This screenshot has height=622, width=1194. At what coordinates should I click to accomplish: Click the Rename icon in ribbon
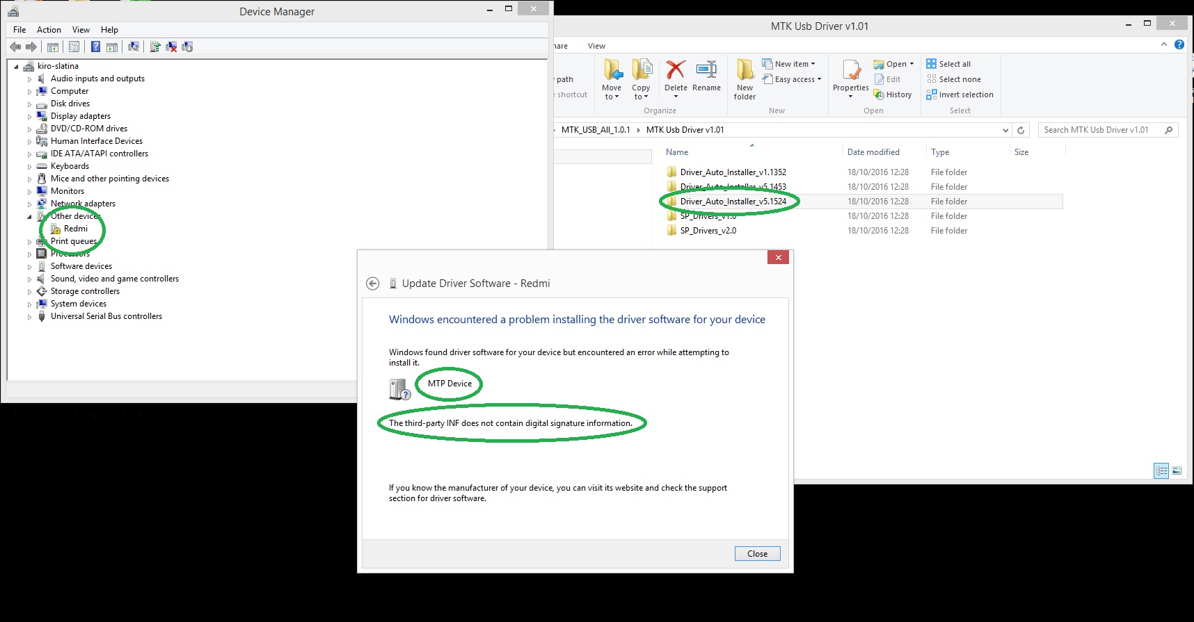[x=706, y=75]
